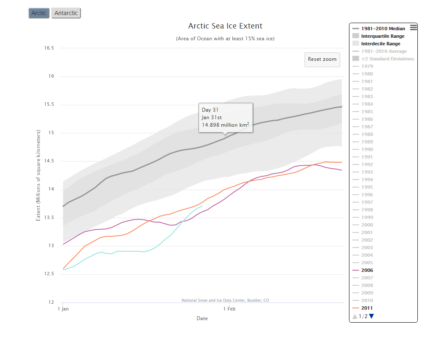
Task: Switch to the Antarctic tab
Action: pos(66,13)
